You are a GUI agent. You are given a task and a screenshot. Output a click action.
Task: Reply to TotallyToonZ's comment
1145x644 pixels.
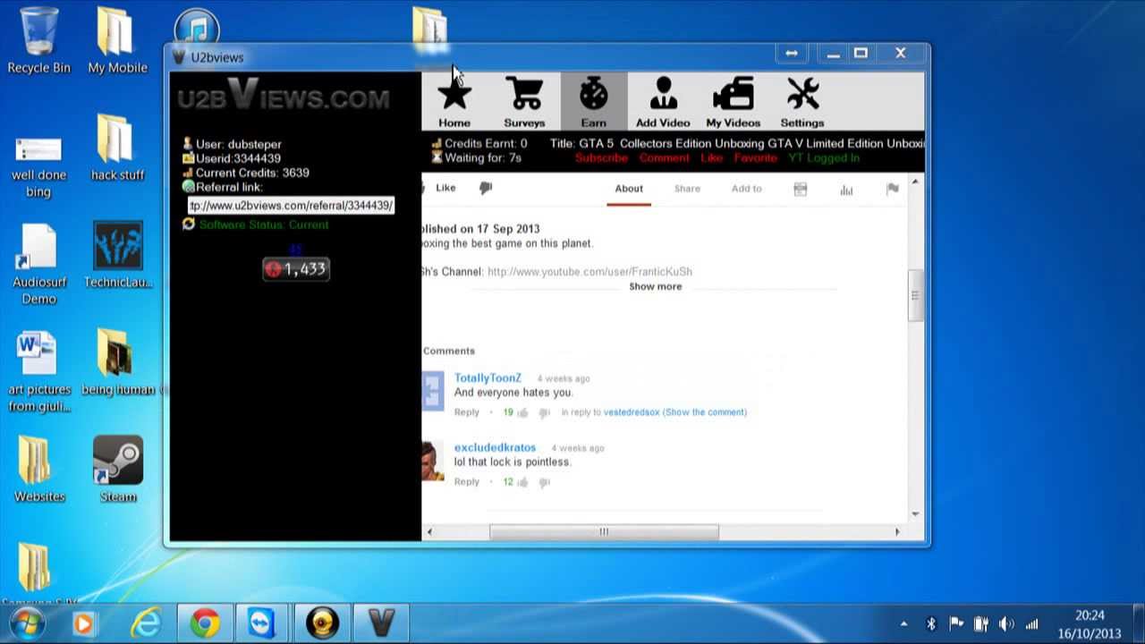(467, 412)
